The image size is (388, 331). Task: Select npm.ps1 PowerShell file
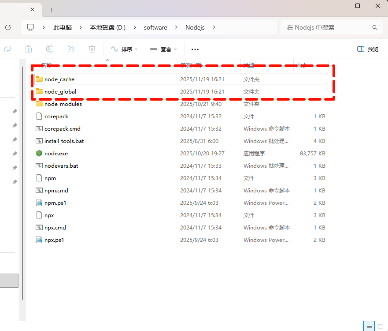(x=181, y=203)
